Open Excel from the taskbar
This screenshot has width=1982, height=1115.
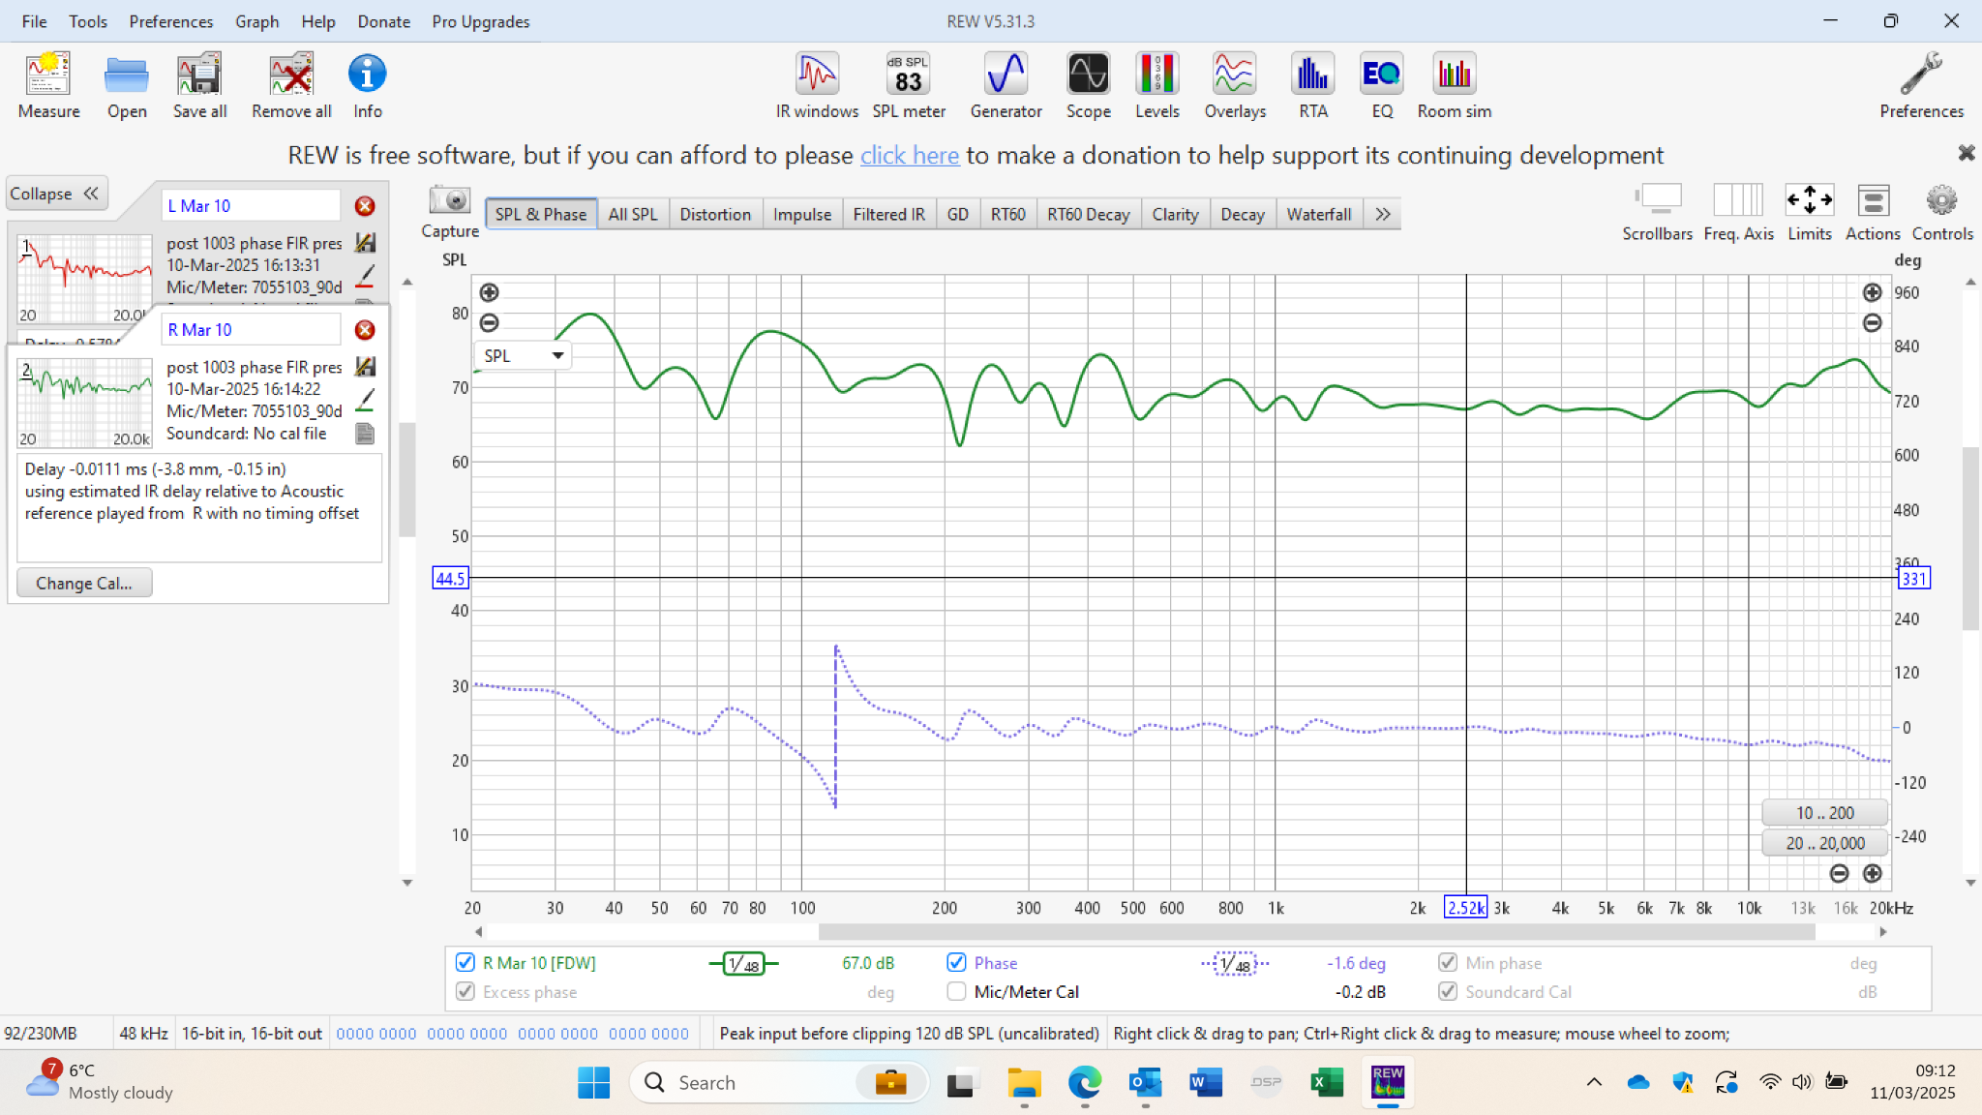point(1326,1082)
